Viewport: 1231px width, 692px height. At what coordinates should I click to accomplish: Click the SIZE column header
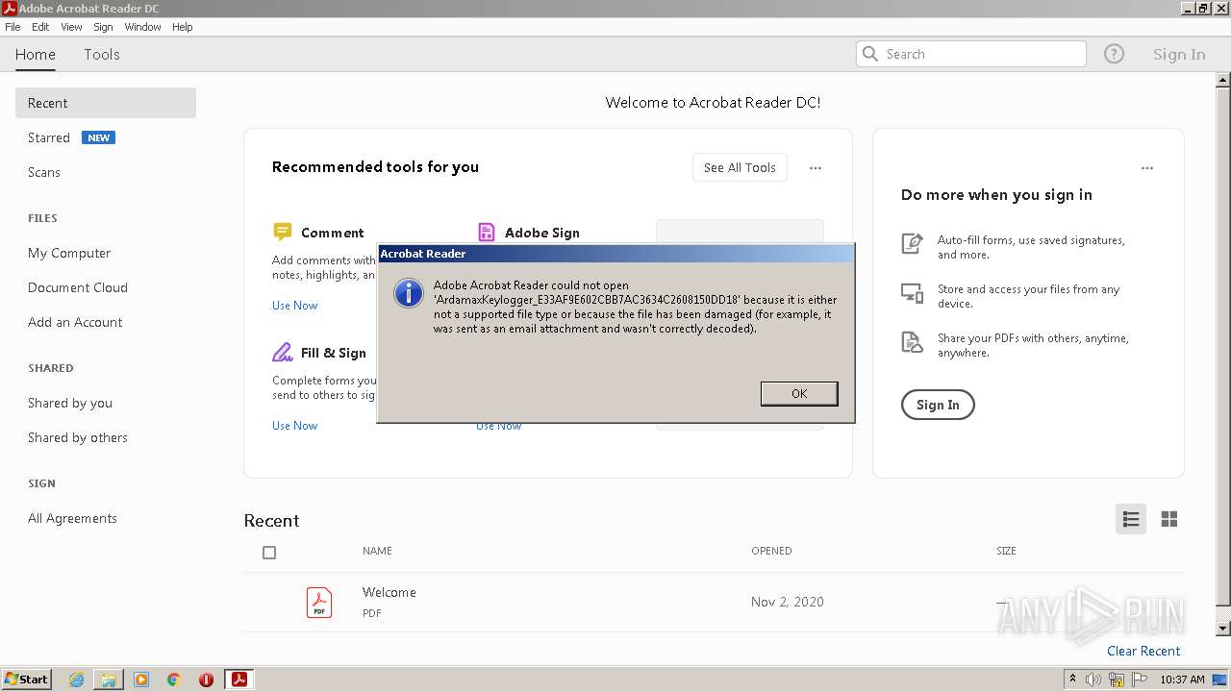pyautogui.click(x=1006, y=551)
